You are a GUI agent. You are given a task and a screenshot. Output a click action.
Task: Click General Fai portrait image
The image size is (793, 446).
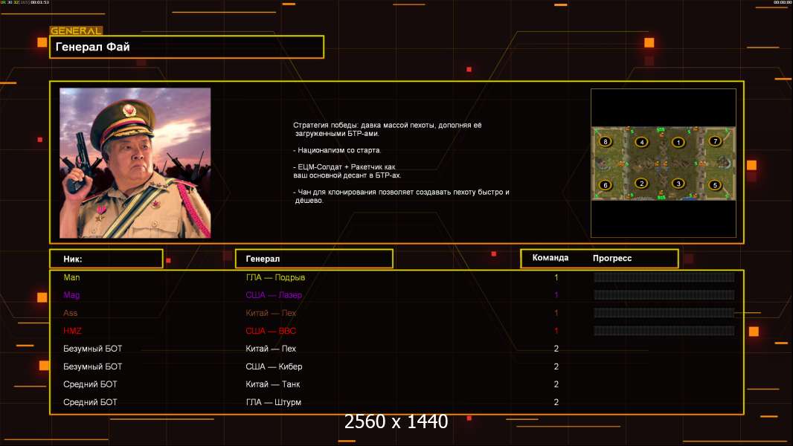tap(135, 163)
